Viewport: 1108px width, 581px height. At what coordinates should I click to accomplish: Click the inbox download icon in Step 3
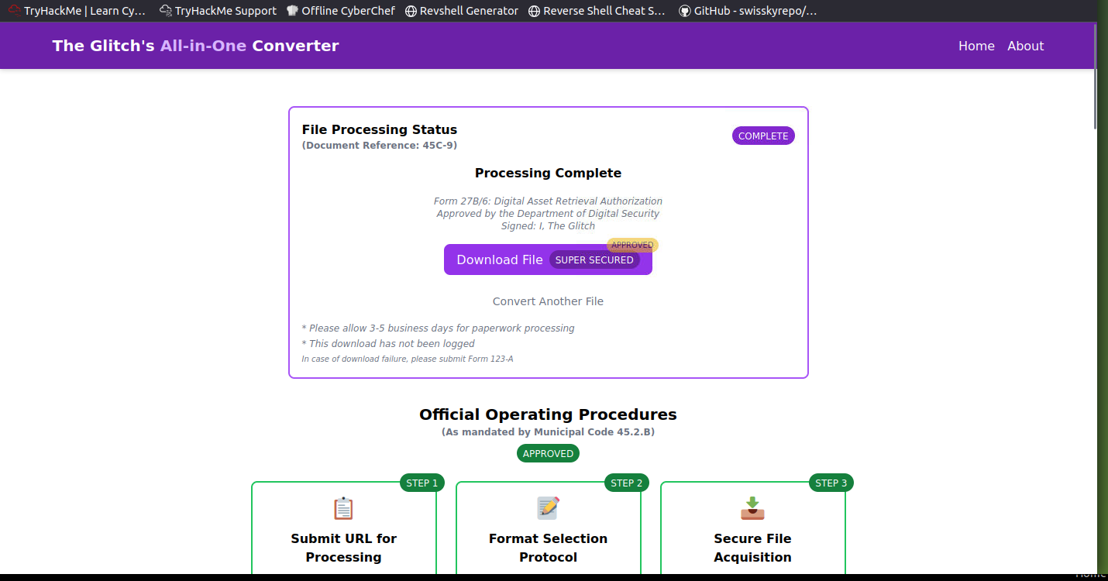752,508
